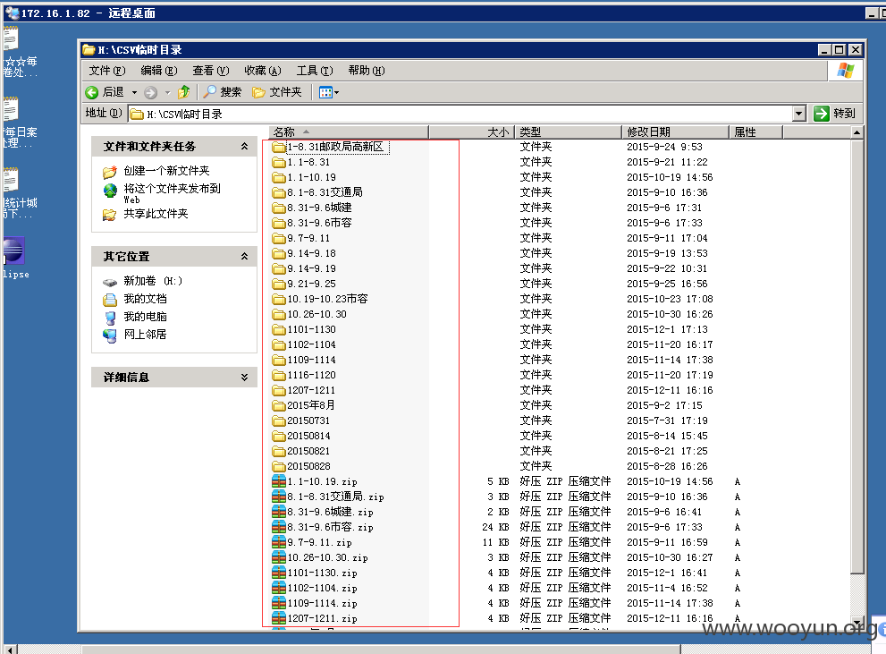Select the 1.1-10.19 folder row
Screen dimensions: 886x654
pos(311,177)
